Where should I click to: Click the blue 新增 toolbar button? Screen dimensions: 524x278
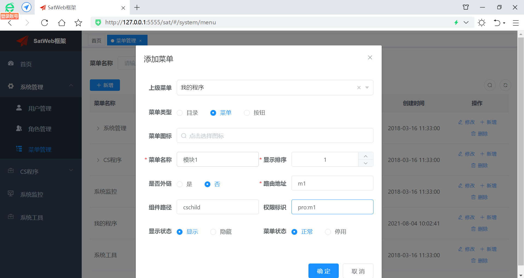105,85
